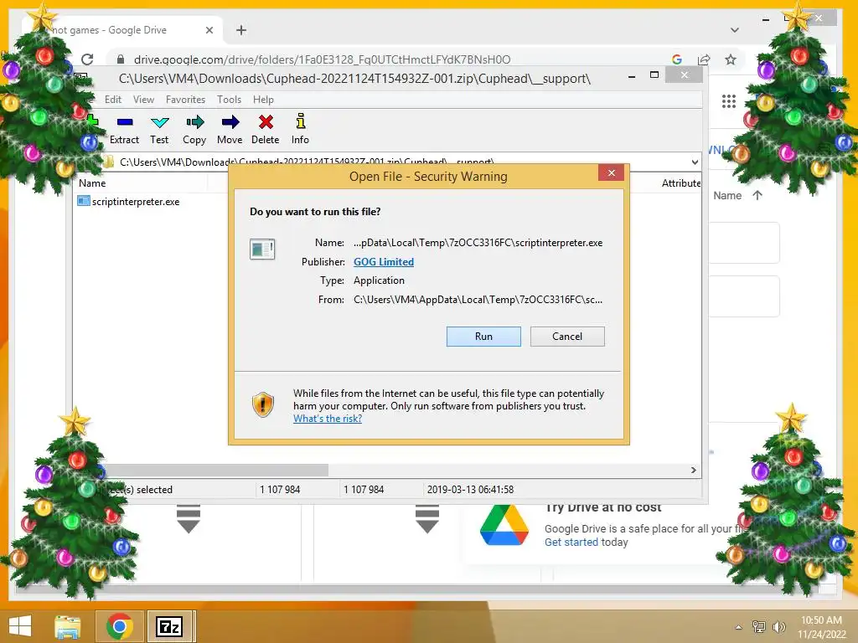Open File Explorer from the taskbar

coord(67,626)
